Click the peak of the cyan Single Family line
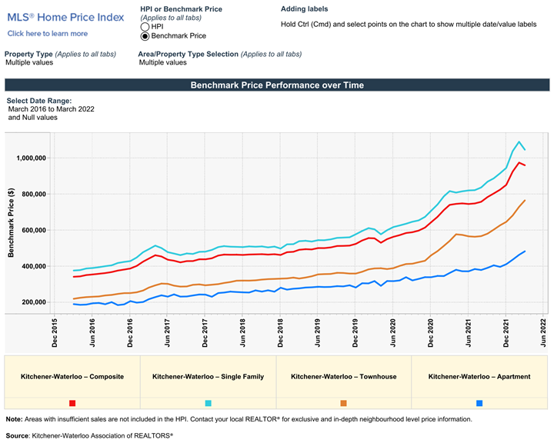This screenshot has height=443, width=554. click(x=519, y=142)
